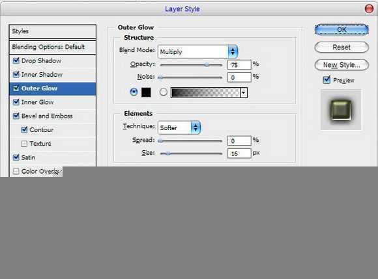The image size is (378, 279).
Task: Select the solid color glow radio button
Action: click(134, 92)
